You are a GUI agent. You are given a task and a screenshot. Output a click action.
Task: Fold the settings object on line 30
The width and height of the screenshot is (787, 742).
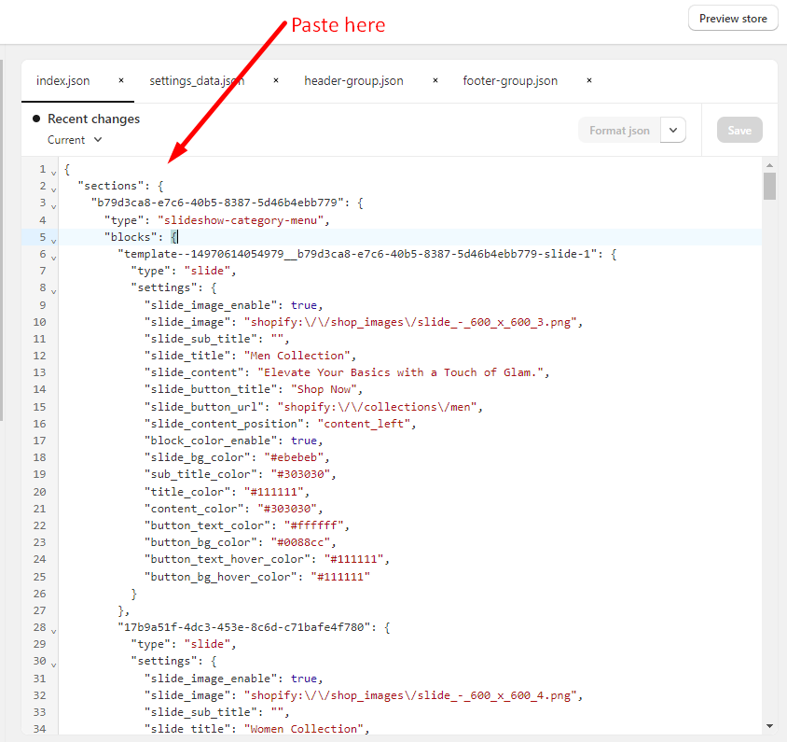[54, 665]
